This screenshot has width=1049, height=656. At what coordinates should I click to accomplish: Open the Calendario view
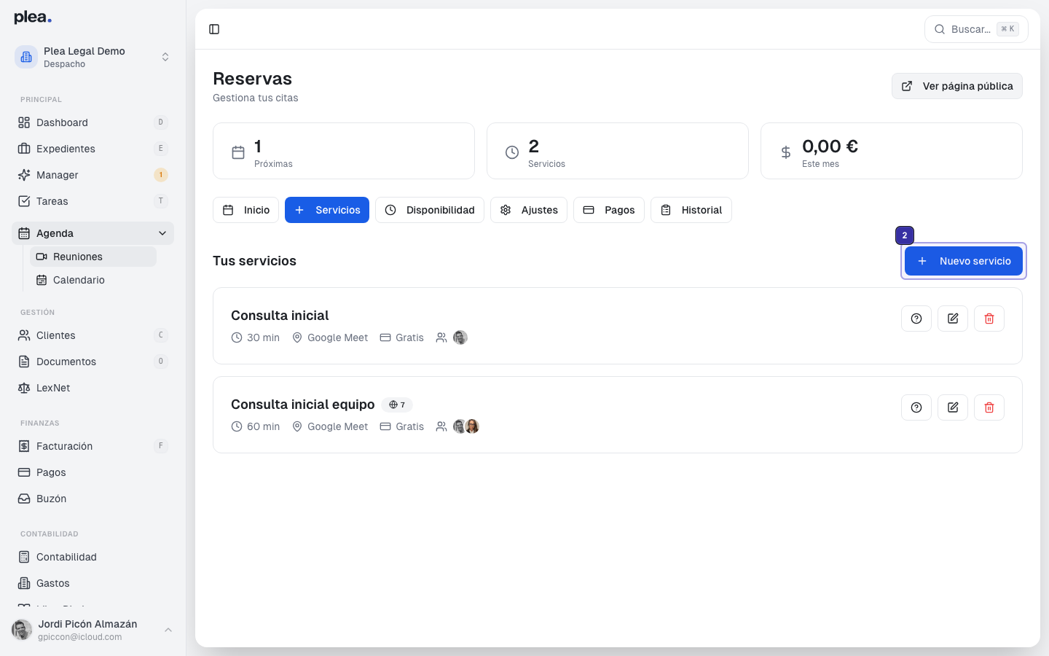[x=79, y=280]
